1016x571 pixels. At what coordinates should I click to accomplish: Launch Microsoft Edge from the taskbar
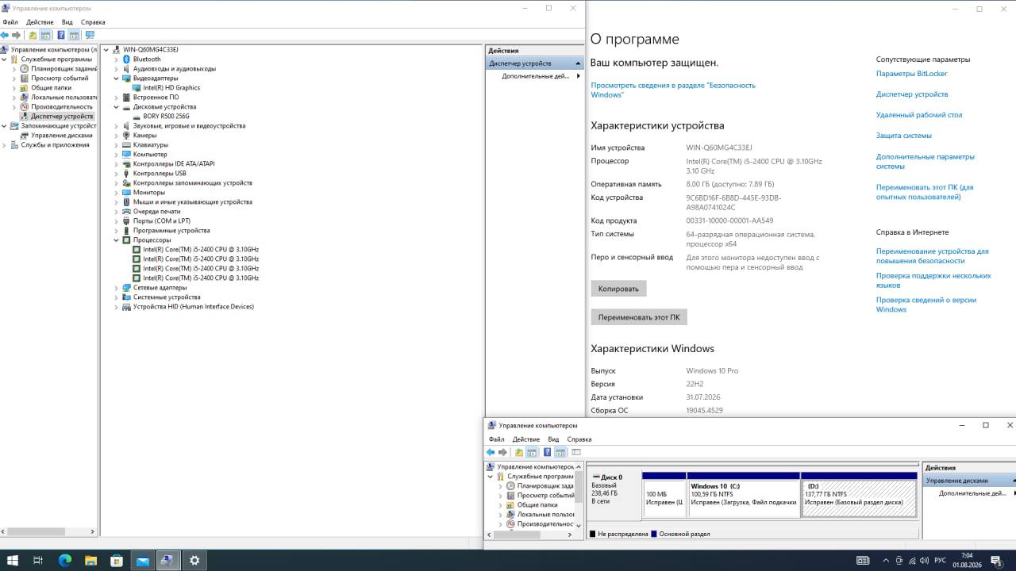[x=65, y=561]
